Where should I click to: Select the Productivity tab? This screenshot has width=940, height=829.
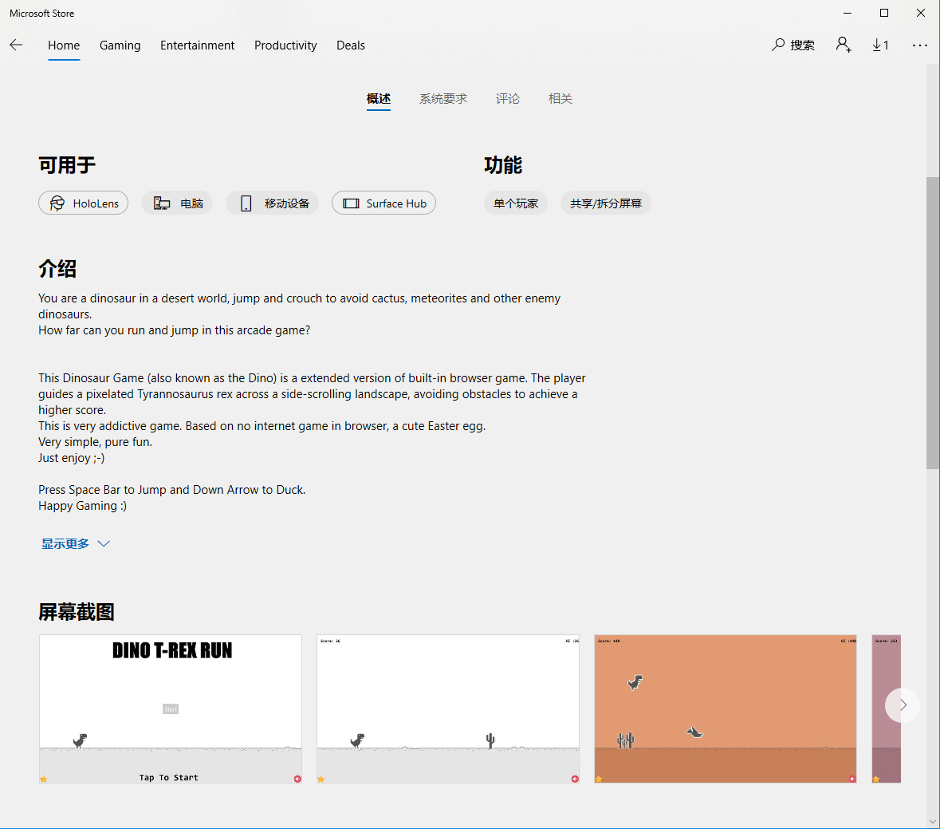(x=285, y=45)
